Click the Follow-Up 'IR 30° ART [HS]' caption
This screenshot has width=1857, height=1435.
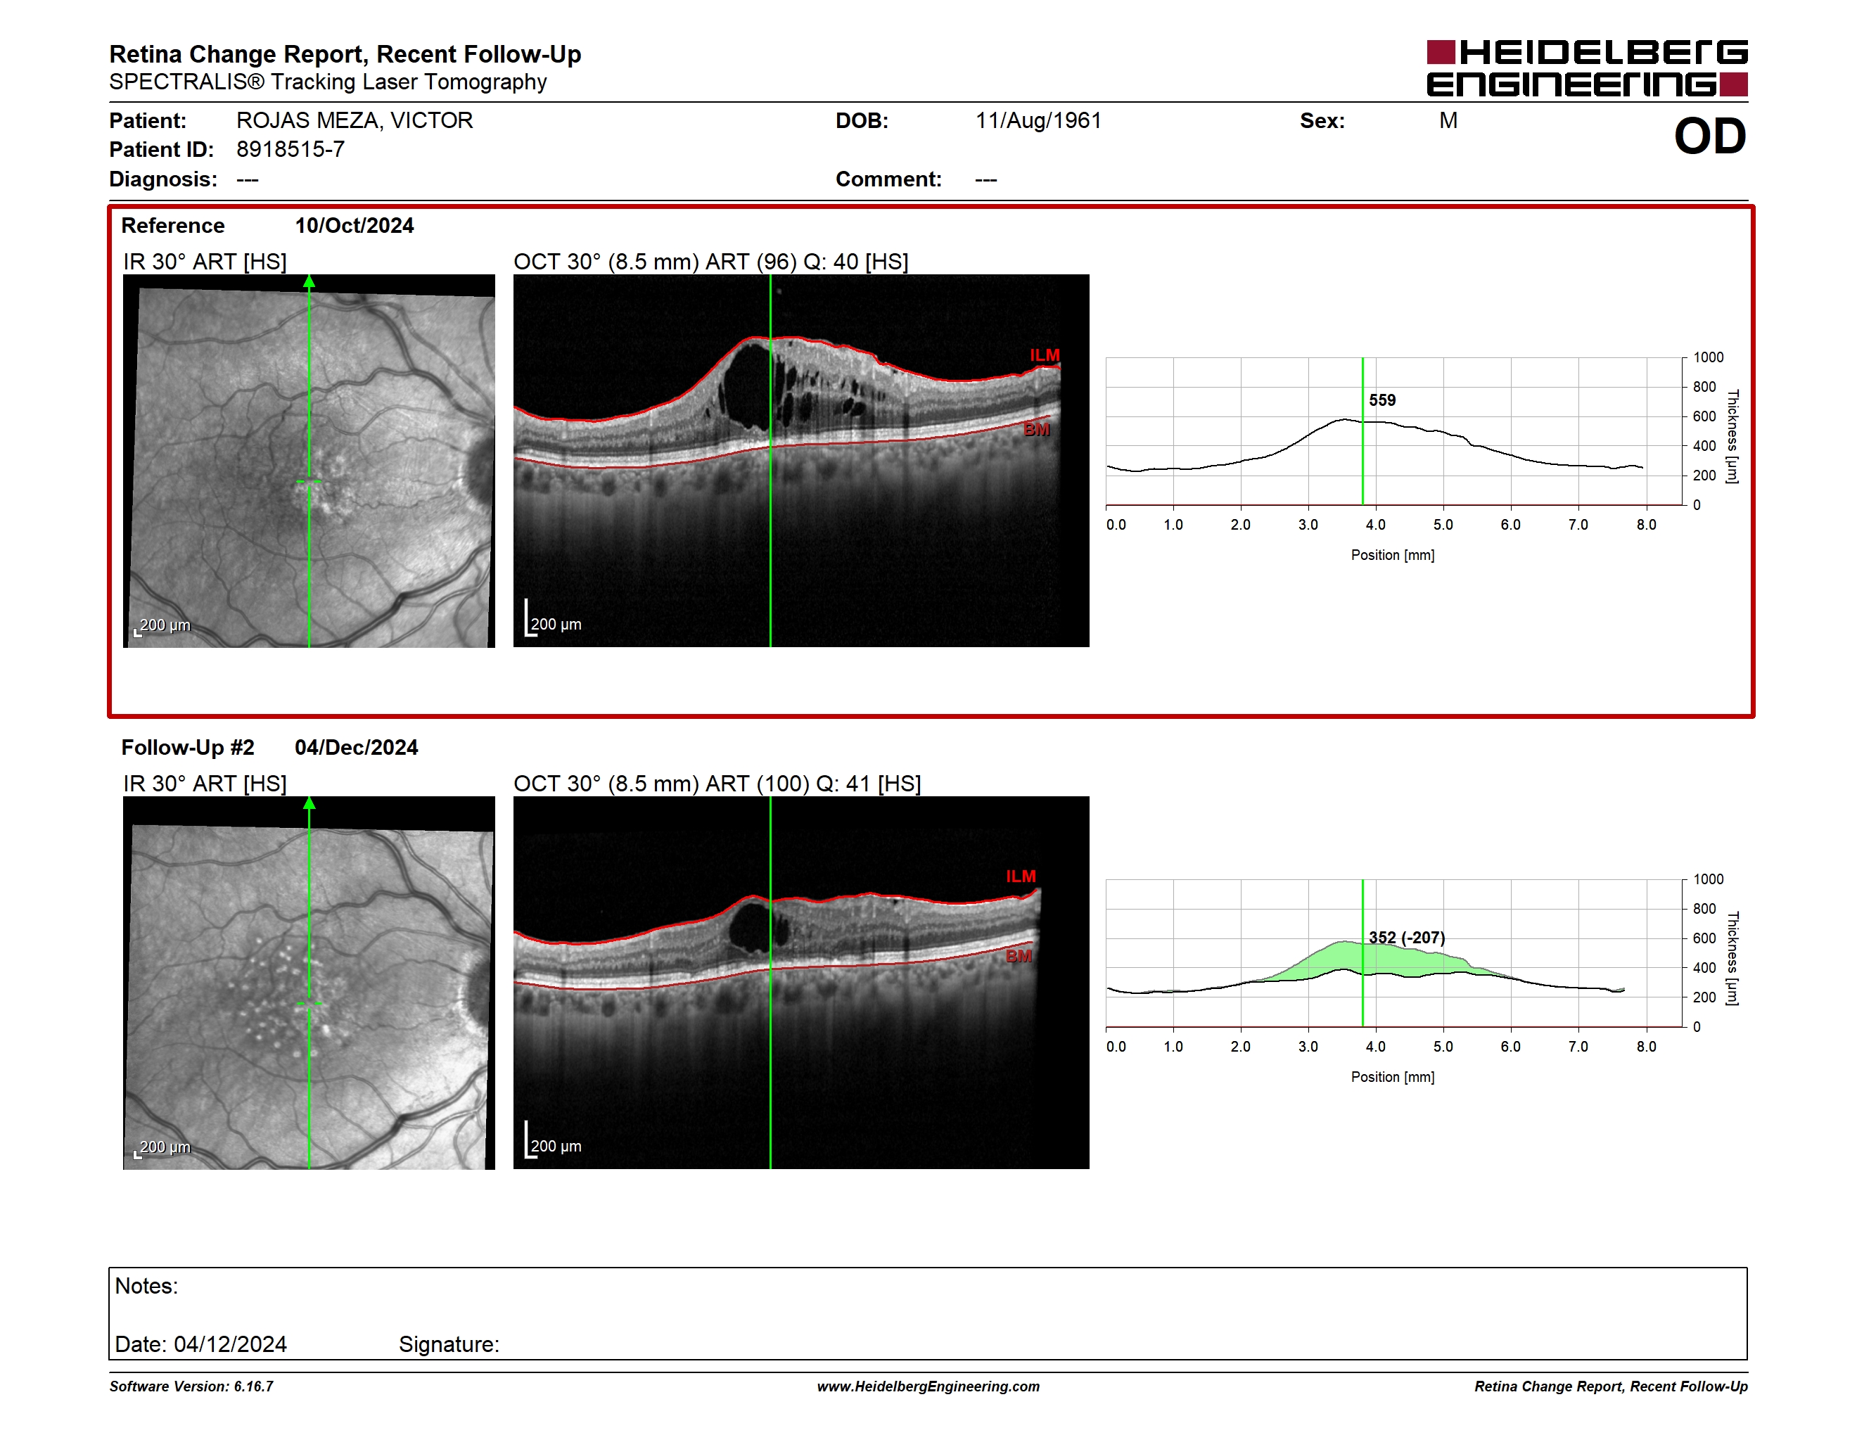[x=205, y=784]
